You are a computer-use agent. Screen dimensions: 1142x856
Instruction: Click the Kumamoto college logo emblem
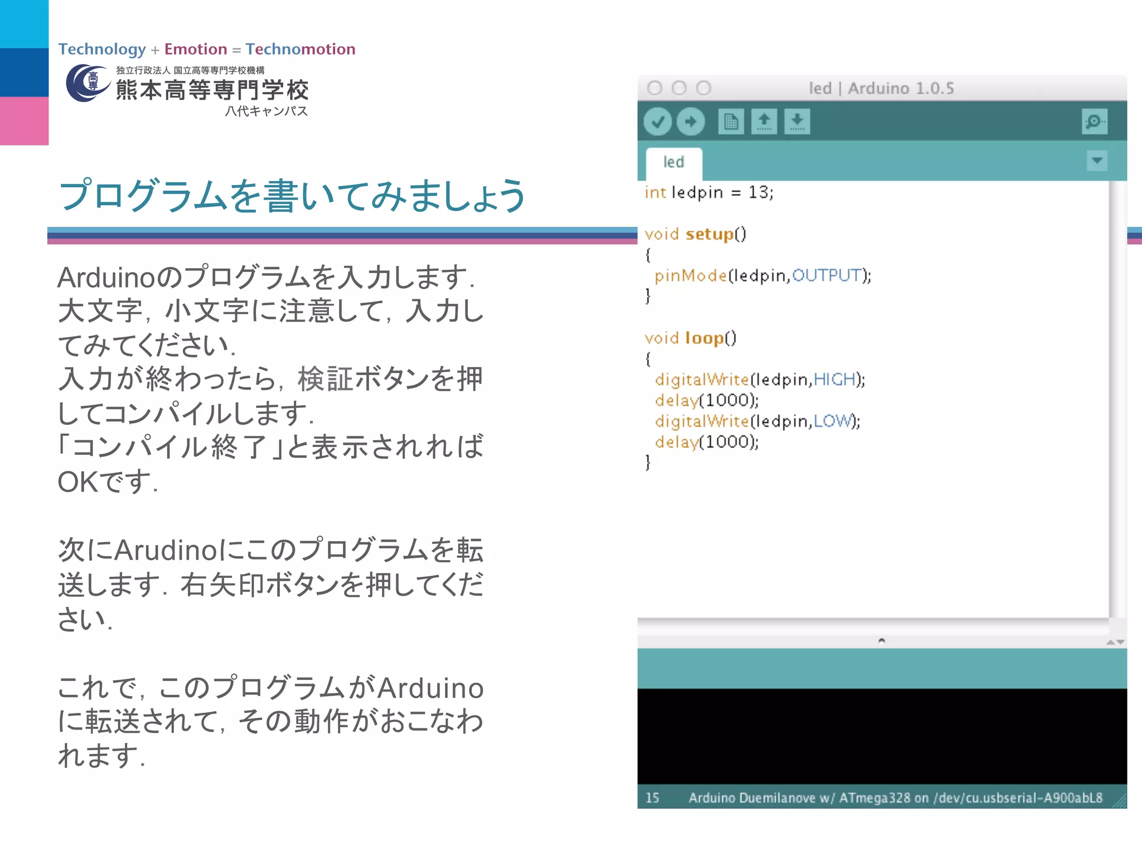pos(88,84)
